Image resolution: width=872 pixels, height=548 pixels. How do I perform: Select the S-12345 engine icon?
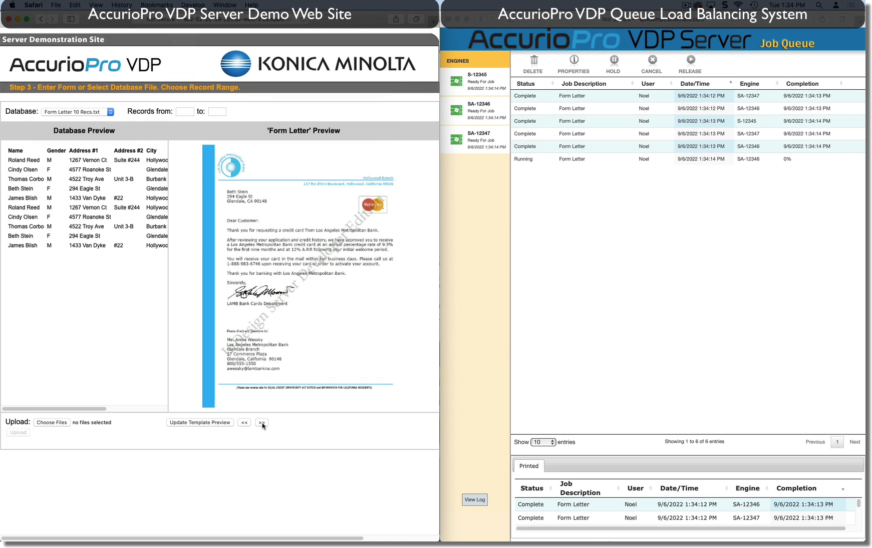(x=456, y=81)
